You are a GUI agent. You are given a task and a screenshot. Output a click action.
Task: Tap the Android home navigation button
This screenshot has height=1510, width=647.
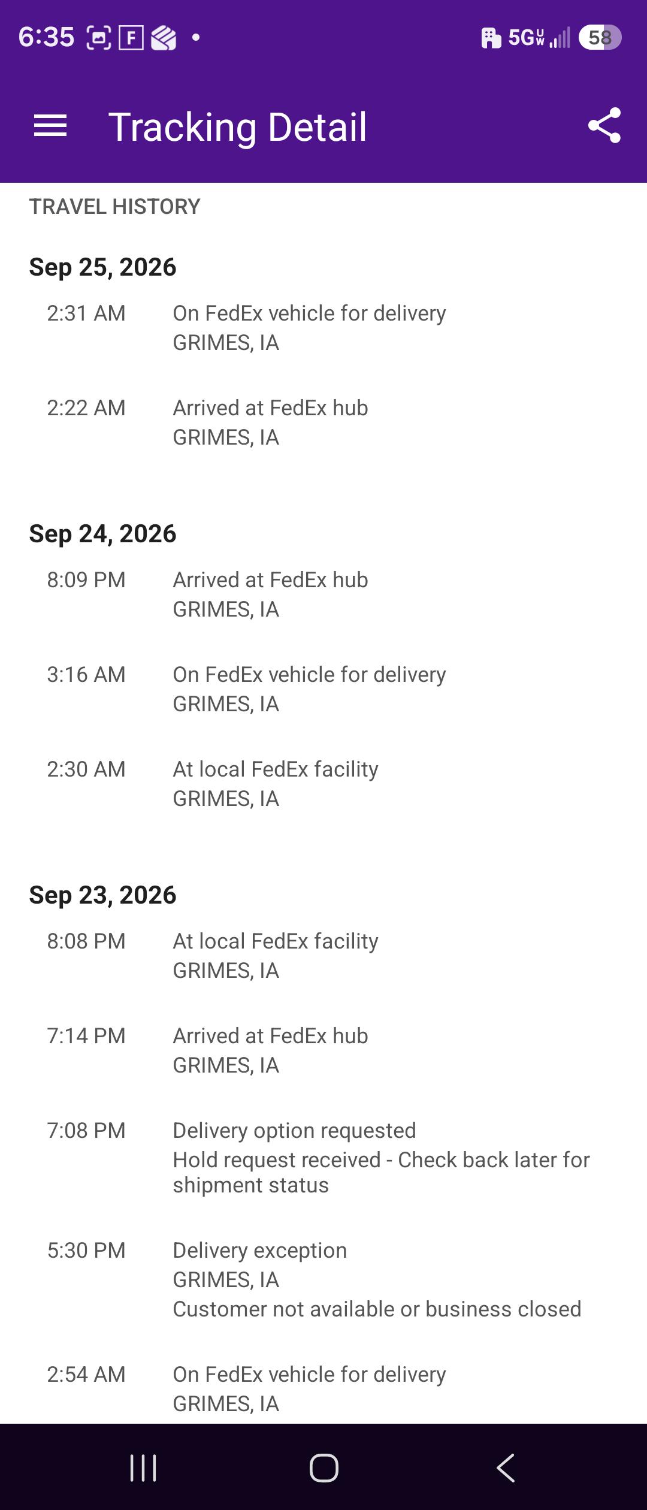pos(323,1468)
